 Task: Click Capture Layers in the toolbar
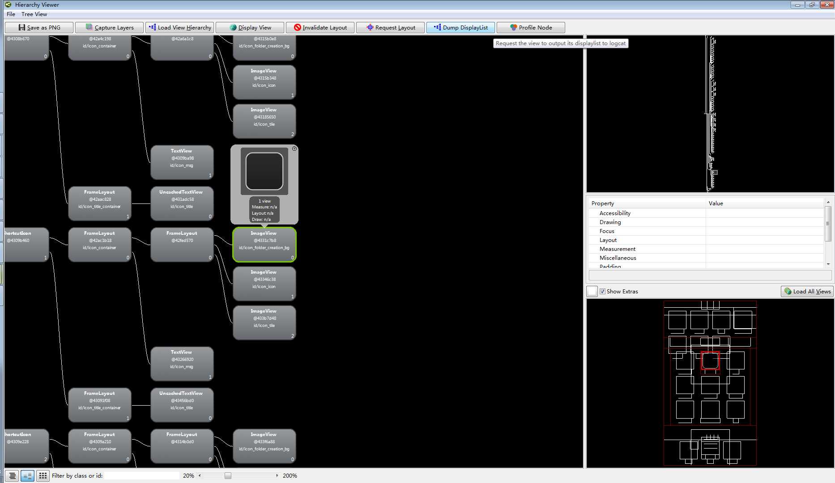pyautogui.click(x=109, y=28)
